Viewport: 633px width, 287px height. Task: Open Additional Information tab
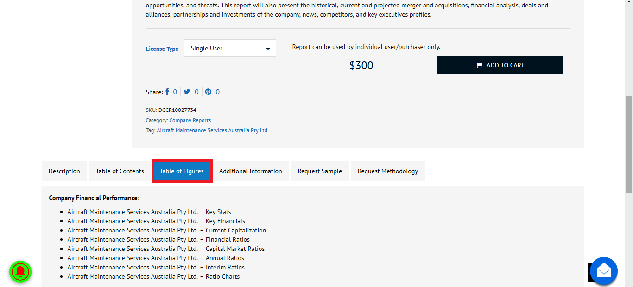(x=250, y=171)
